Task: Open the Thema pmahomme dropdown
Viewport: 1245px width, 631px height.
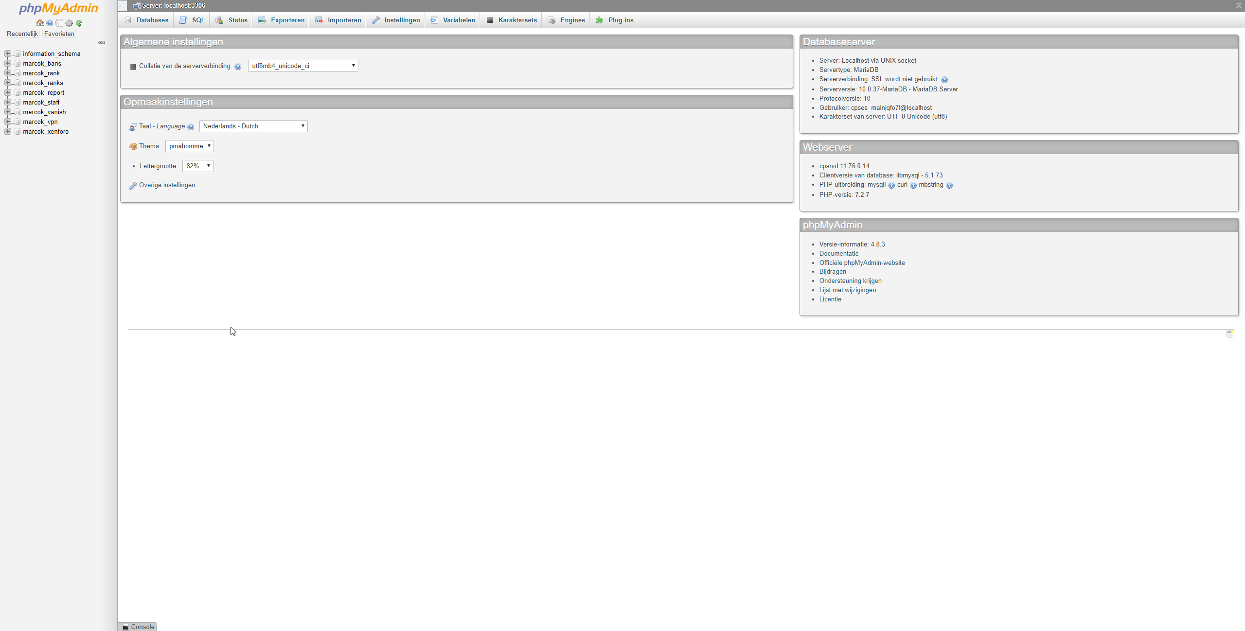Action: [x=189, y=146]
